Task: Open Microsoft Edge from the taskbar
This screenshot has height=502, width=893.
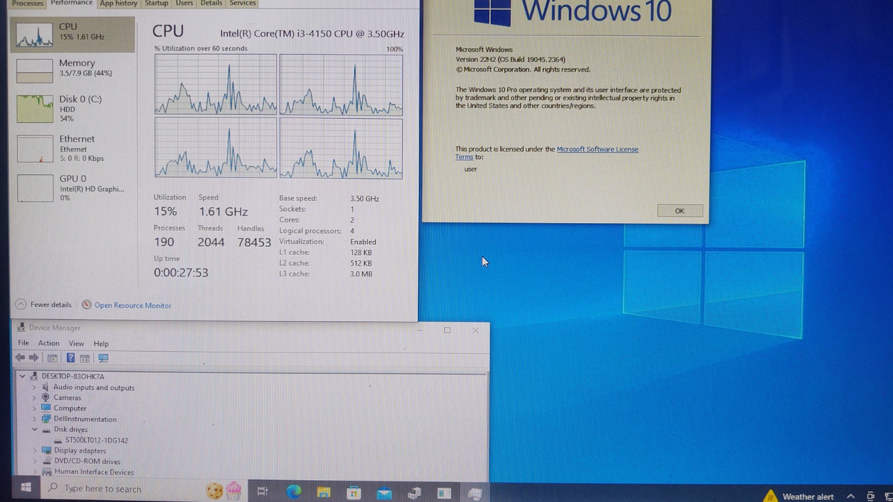Action: tap(294, 492)
